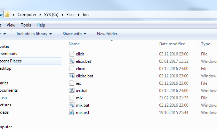Select the file named elixirc
This screenshot has width=217, height=129.
[x=81, y=69]
